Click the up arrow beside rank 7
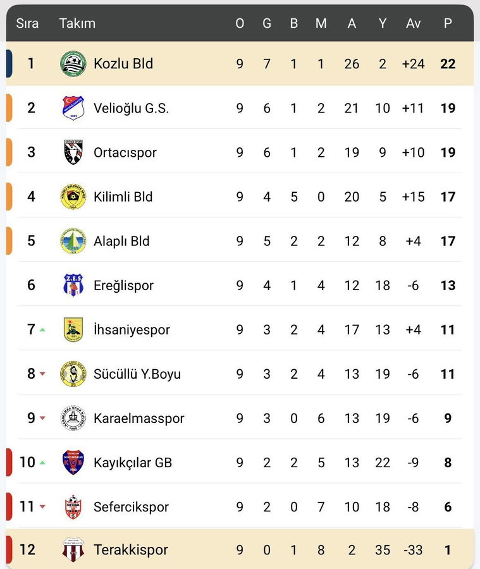The image size is (480, 569). click(42, 329)
